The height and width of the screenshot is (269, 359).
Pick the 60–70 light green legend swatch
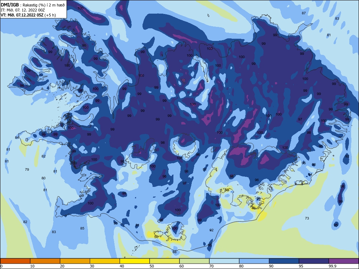pyautogui.click(x=194, y=261)
